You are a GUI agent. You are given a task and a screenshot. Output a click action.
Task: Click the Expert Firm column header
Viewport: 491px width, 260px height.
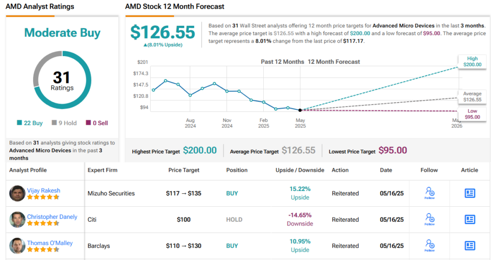coord(103,170)
